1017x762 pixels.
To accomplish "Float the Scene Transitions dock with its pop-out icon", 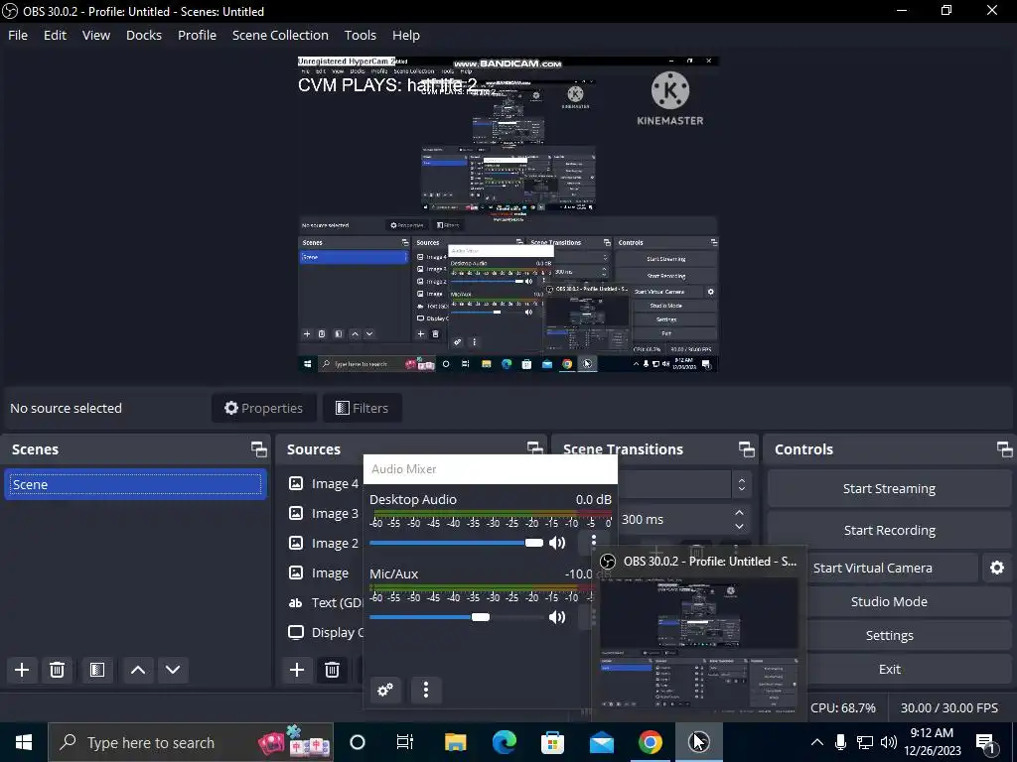I will [747, 449].
